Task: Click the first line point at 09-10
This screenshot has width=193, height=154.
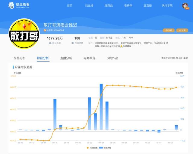Action: pyautogui.click(x=20, y=140)
